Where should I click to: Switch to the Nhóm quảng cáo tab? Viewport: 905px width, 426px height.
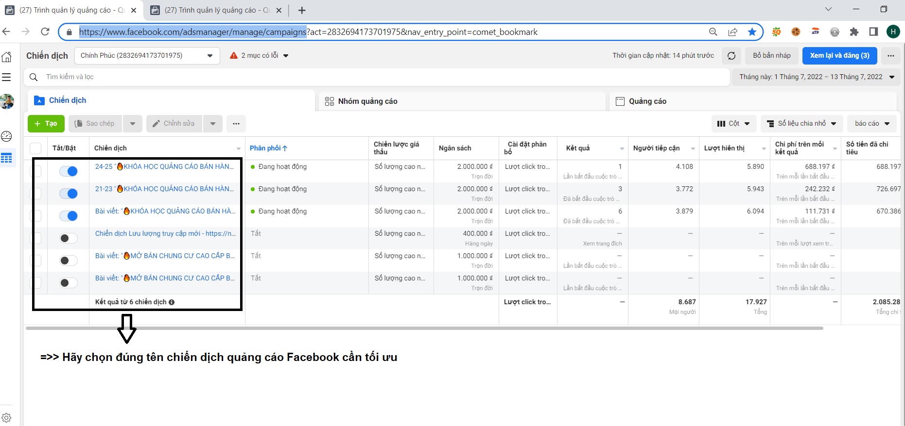tap(367, 101)
